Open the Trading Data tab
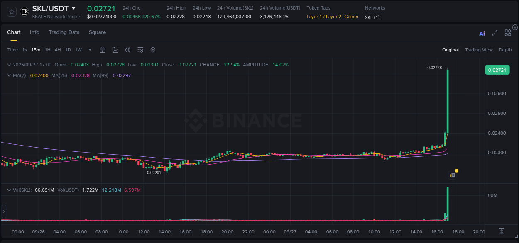519x243 pixels. (64, 32)
